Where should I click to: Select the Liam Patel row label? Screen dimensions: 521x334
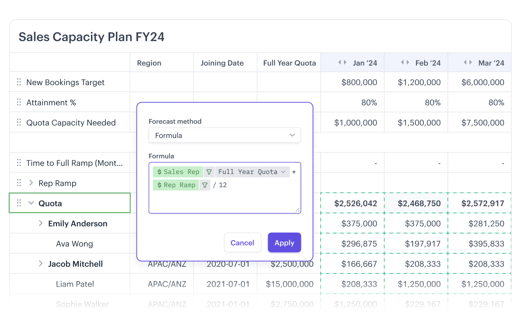point(75,284)
